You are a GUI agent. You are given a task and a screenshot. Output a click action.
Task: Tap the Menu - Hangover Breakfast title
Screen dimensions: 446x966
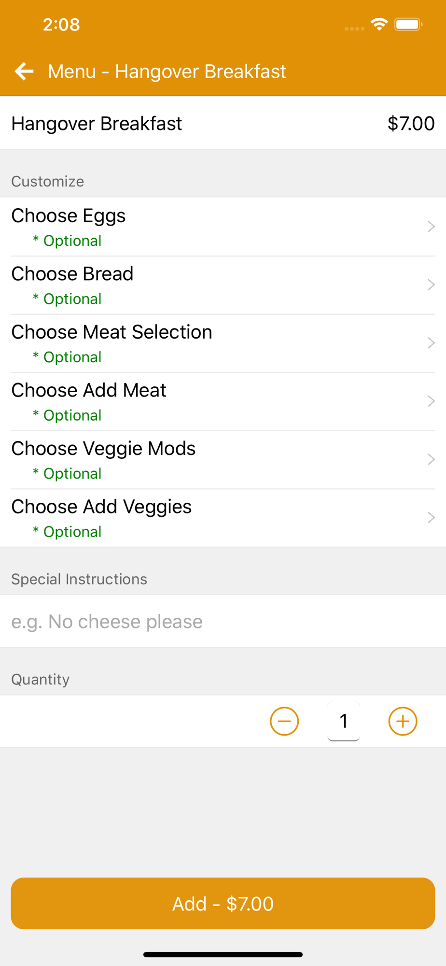[x=167, y=71]
